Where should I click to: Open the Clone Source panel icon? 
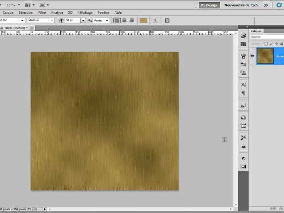(x=243, y=73)
